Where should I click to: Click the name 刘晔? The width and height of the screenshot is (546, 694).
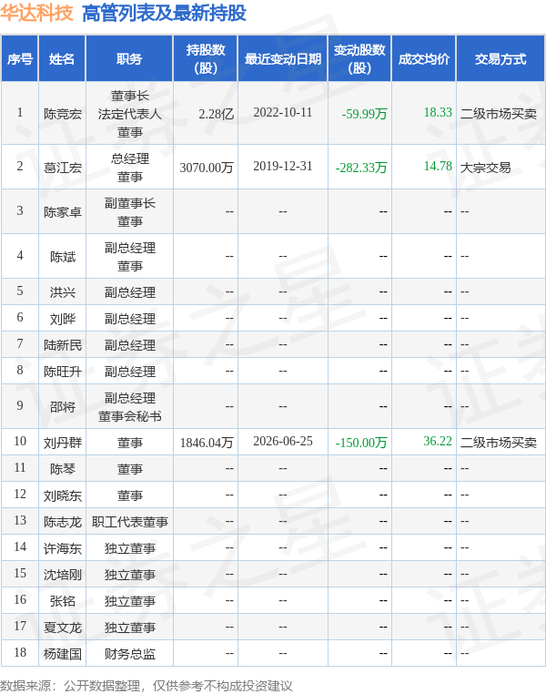[63, 319]
